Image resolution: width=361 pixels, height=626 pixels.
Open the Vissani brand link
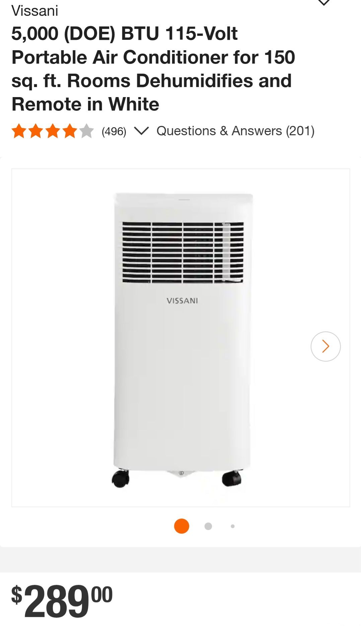coord(35,11)
